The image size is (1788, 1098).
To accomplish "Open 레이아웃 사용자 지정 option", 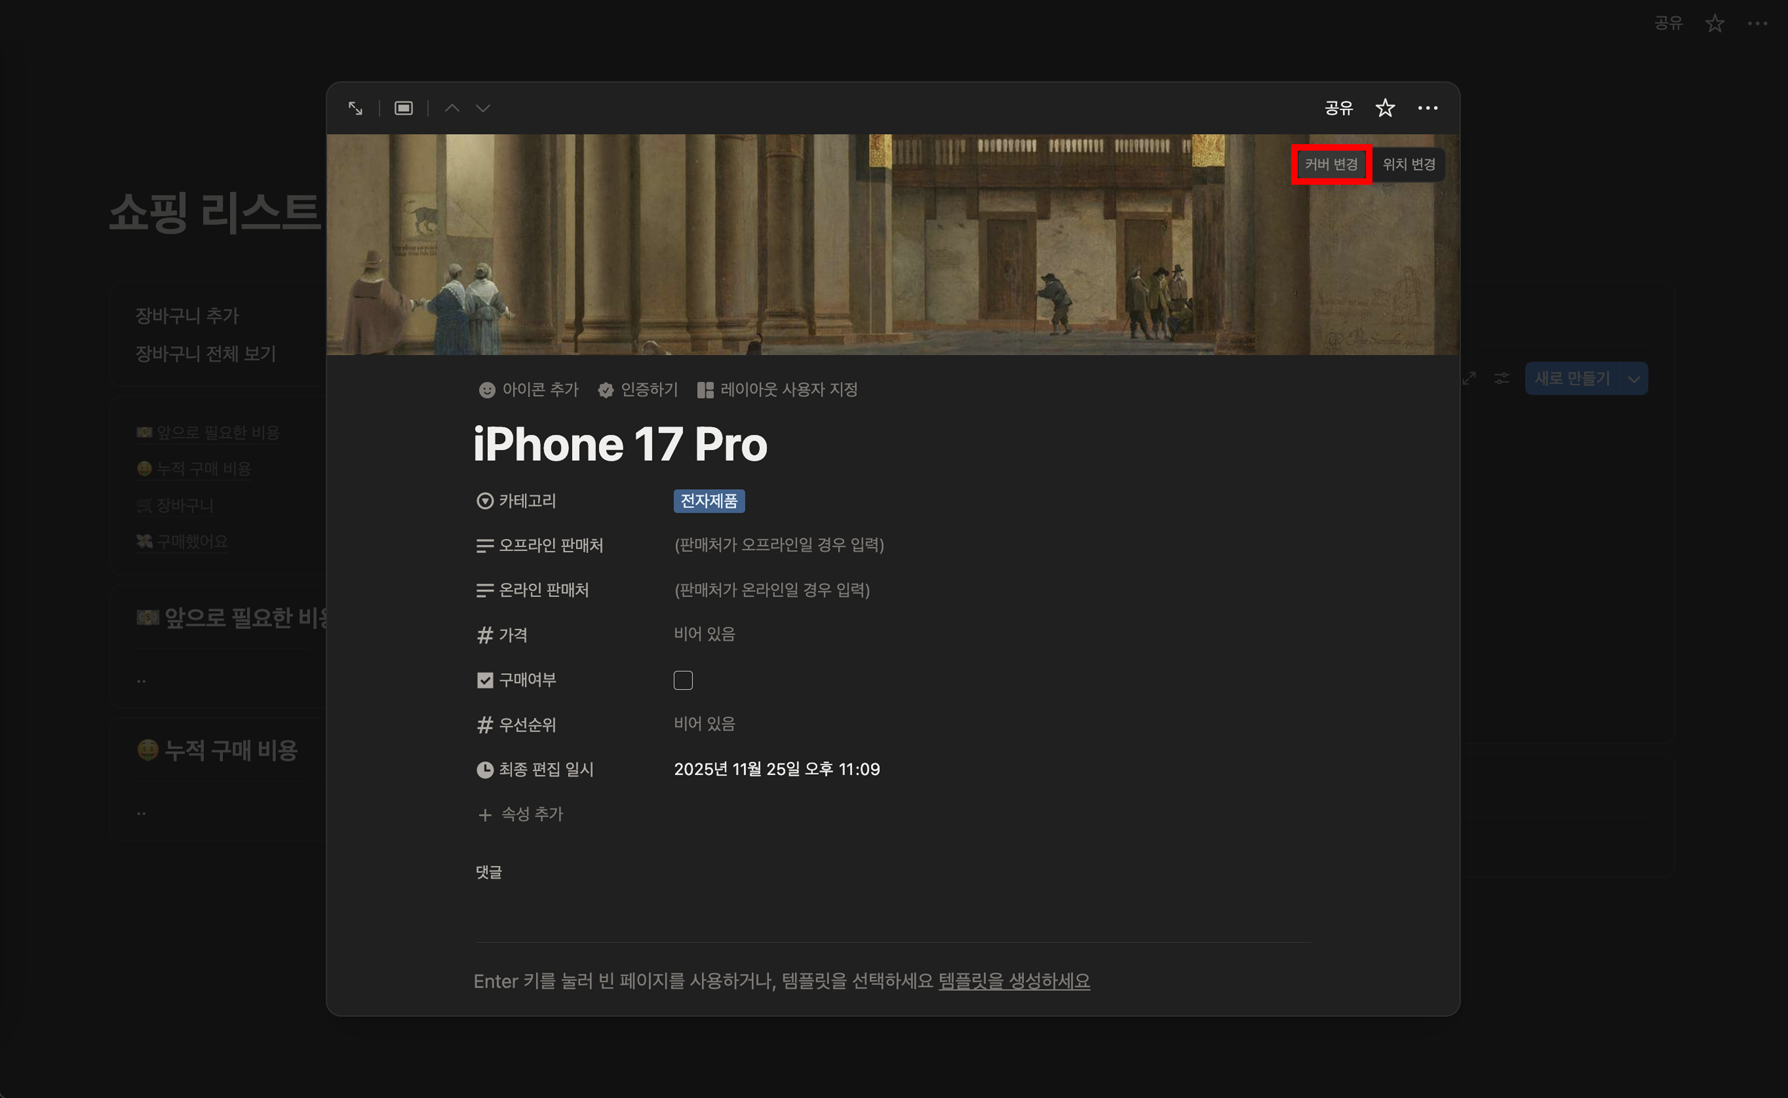I will tap(777, 390).
